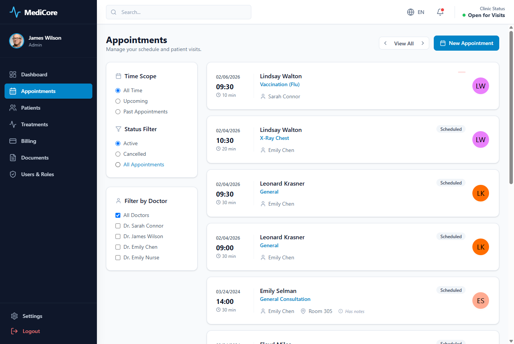This screenshot has height=344, width=514.
Task: Uncheck All Doctors checkbox
Action: tap(118, 215)
